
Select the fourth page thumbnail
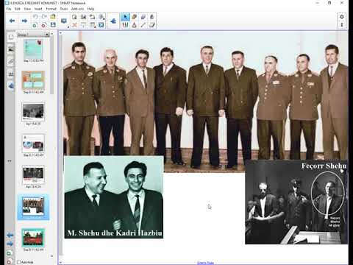tap(33, 144)
